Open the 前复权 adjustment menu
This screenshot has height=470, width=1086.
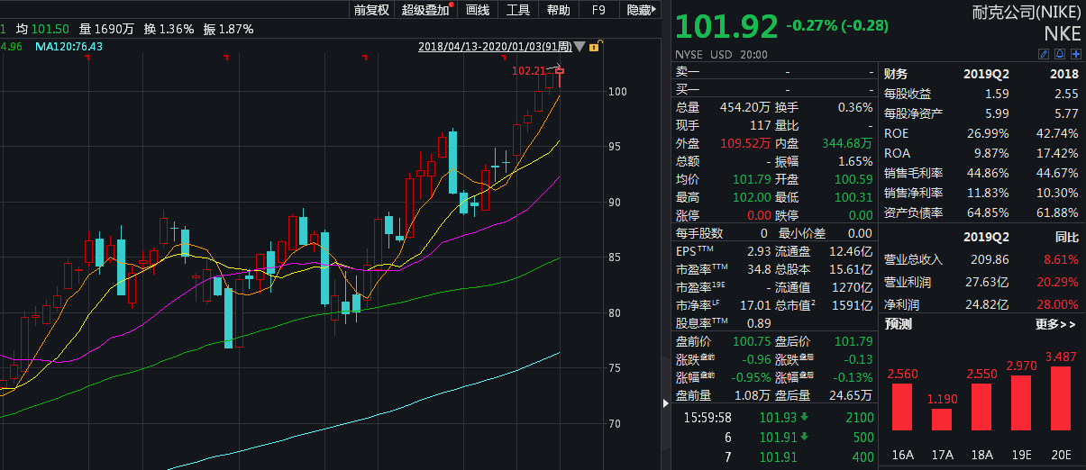pyautogui.click(x=371, y=10)
